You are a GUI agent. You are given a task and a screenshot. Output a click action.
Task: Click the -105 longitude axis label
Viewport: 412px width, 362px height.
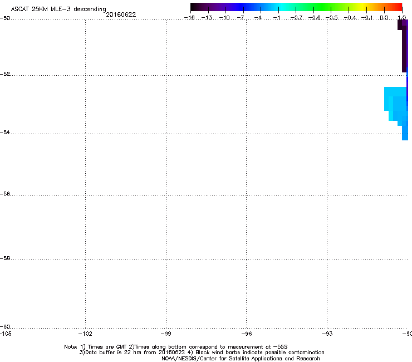[x=6, y=334]
